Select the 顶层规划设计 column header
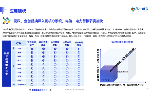 click(32, 44)
